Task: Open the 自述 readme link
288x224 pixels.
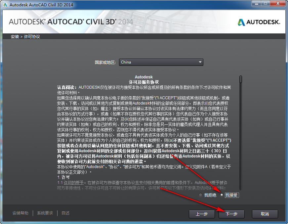Action: coord(65,213)
